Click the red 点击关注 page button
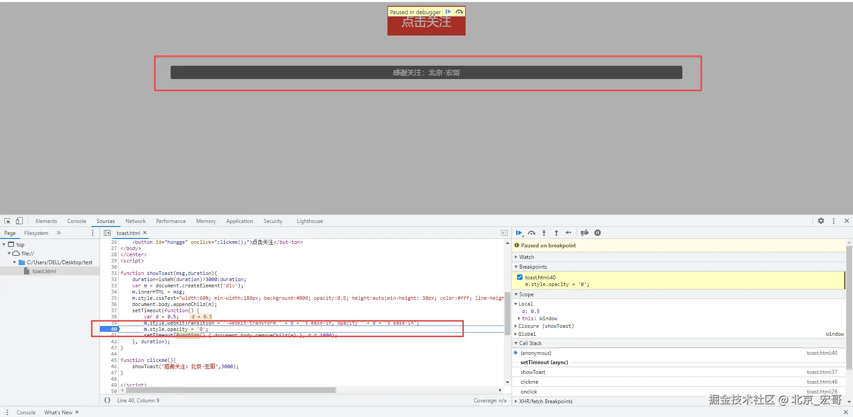The height and width of the screenshot is (417, 853). click(426, 25)
